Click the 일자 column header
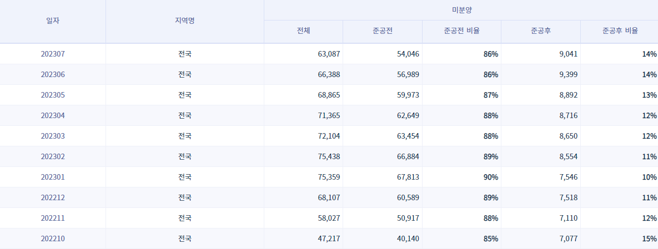This screenshot has width=658, height=249. 53,21
